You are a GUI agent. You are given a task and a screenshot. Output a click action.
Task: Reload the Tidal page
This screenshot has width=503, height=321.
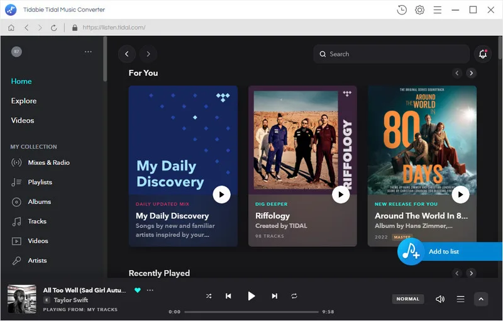point(54,28)
